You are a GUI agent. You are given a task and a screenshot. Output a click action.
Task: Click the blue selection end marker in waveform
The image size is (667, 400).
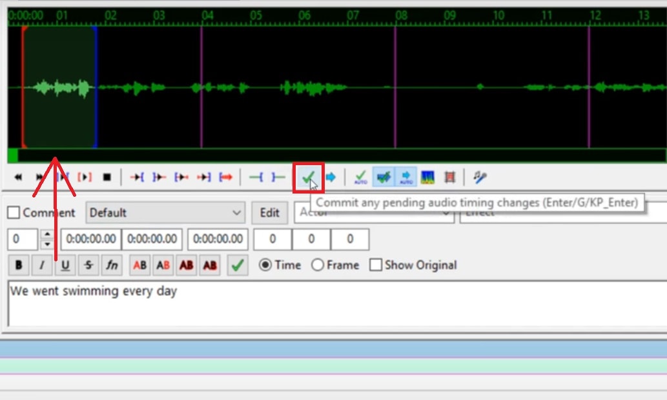click(96, 87)
